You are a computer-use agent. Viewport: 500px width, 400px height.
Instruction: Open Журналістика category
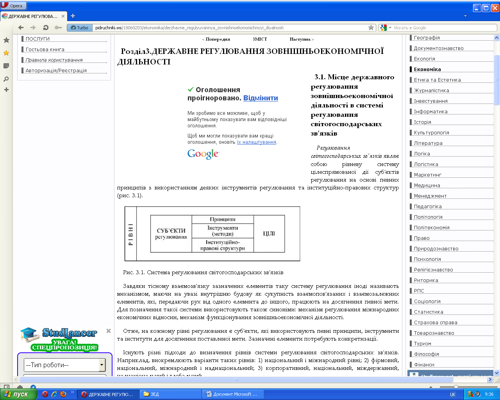pyautogui.click(x=431, y=90)
